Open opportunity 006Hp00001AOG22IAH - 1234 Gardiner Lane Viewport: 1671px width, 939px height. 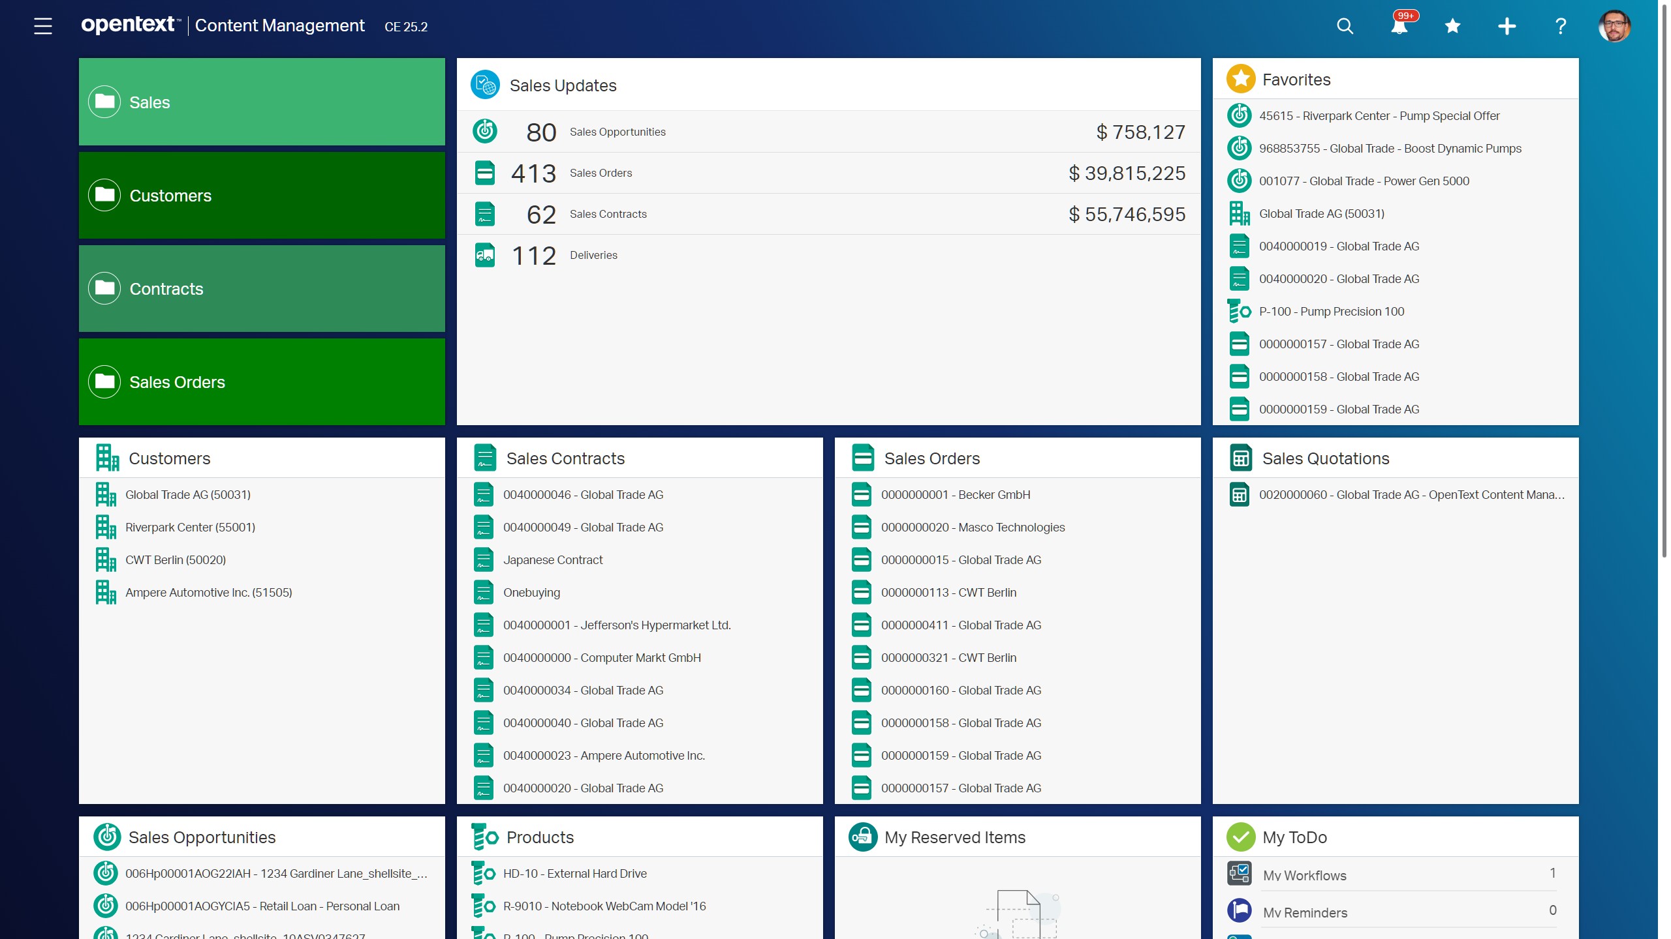[x=262, y=873]
